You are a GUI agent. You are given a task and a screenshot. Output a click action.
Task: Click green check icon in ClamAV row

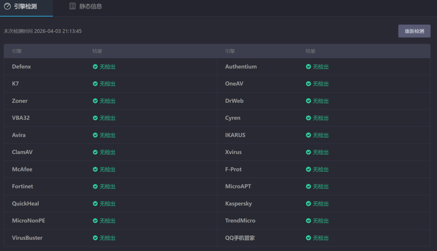pos(95,152)
